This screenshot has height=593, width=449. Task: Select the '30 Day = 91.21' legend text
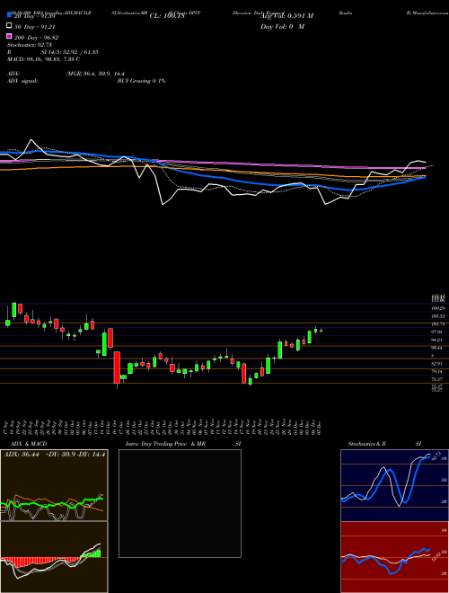click(x=37, y=26)
